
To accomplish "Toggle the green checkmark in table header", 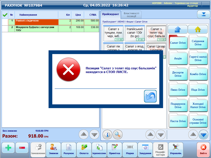I will tap(4, 15).
